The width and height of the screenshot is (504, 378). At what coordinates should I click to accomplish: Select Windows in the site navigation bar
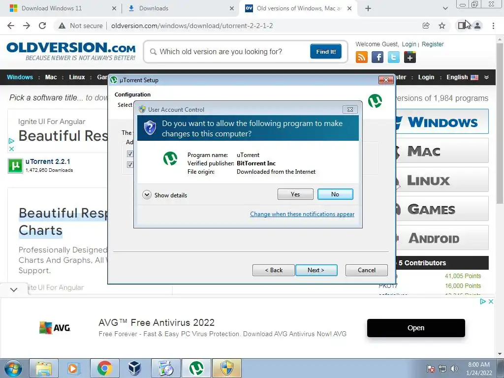pyautogui.click(x=20, y=77)
